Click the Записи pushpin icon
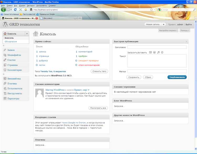This screenshot has height=154, width=197. point(5,50)
